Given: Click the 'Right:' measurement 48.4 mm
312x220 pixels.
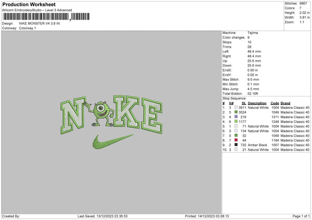Looking at the screenshot, I should coord(254,56).
